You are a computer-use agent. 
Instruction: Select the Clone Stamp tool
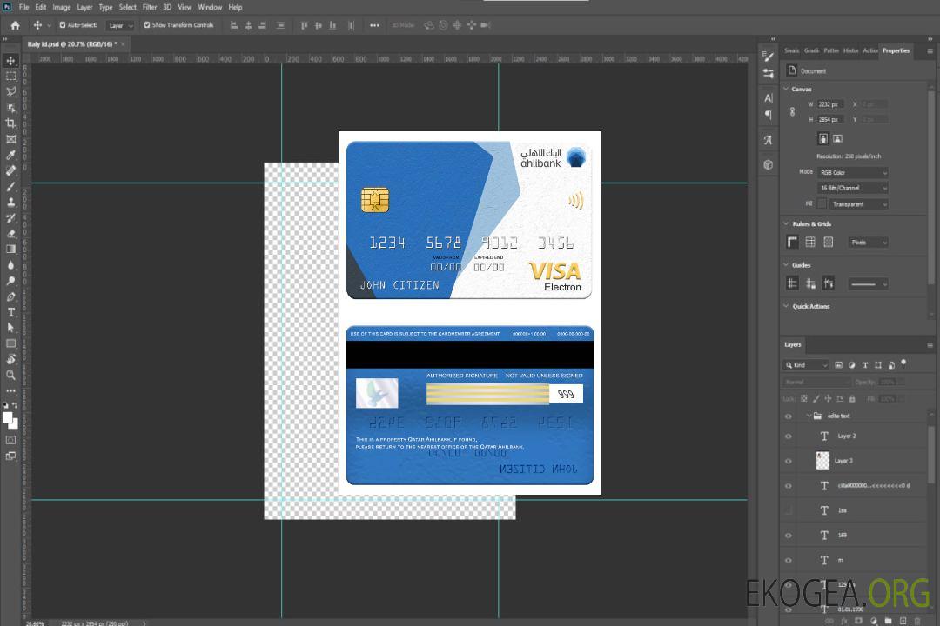10,203
